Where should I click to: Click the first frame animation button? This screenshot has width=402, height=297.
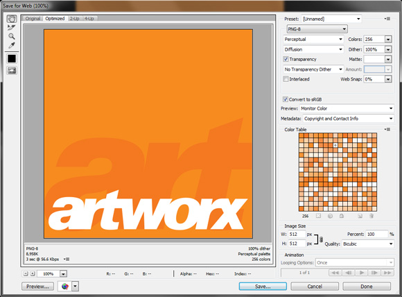[x=335, y=273]
